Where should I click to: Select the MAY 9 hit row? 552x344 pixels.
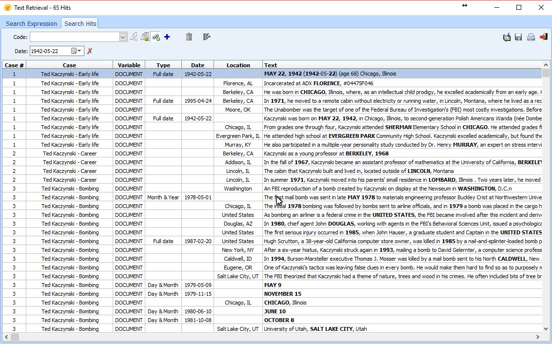[272, 285]
